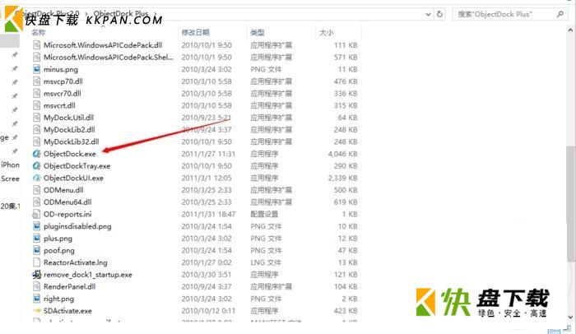Select the file name ReactorActivate.lng
The image size is (576, 334).
[76, 262]
